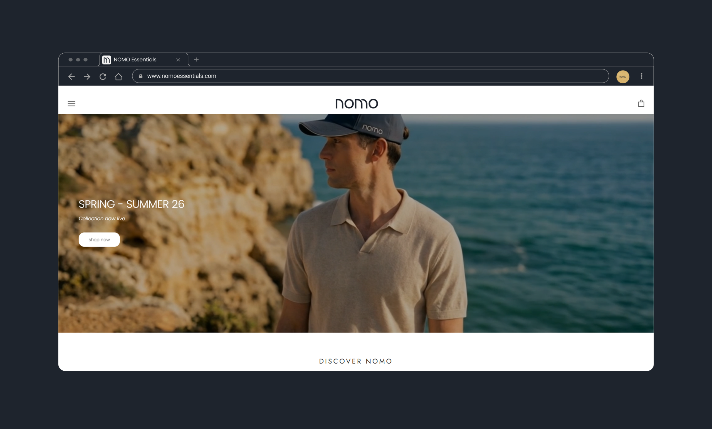712x429 pixels.
Task: Click the NOMO tab favicon
Action: 107,60
